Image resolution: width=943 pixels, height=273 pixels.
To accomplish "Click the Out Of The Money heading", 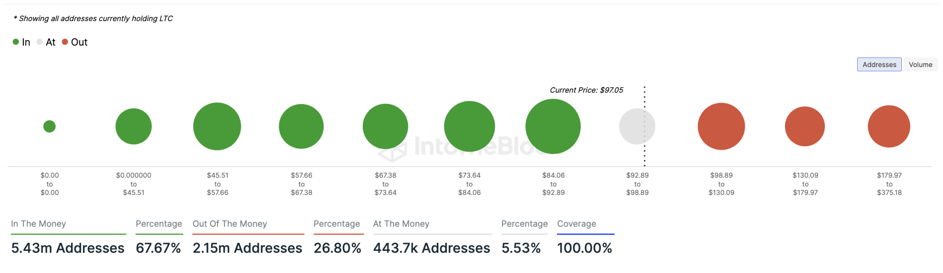I will 229,224.
